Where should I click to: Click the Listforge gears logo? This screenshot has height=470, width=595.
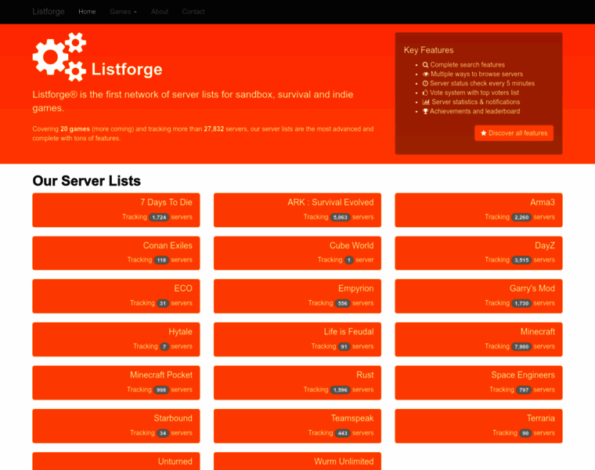59,57
